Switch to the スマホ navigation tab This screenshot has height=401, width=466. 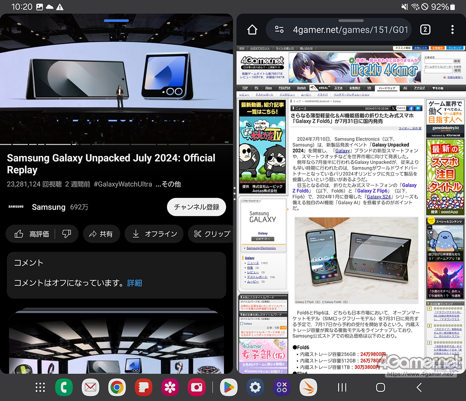tap(338, 88)
